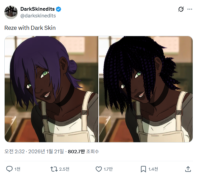Open the reply comment icon

tap(9, 169)
